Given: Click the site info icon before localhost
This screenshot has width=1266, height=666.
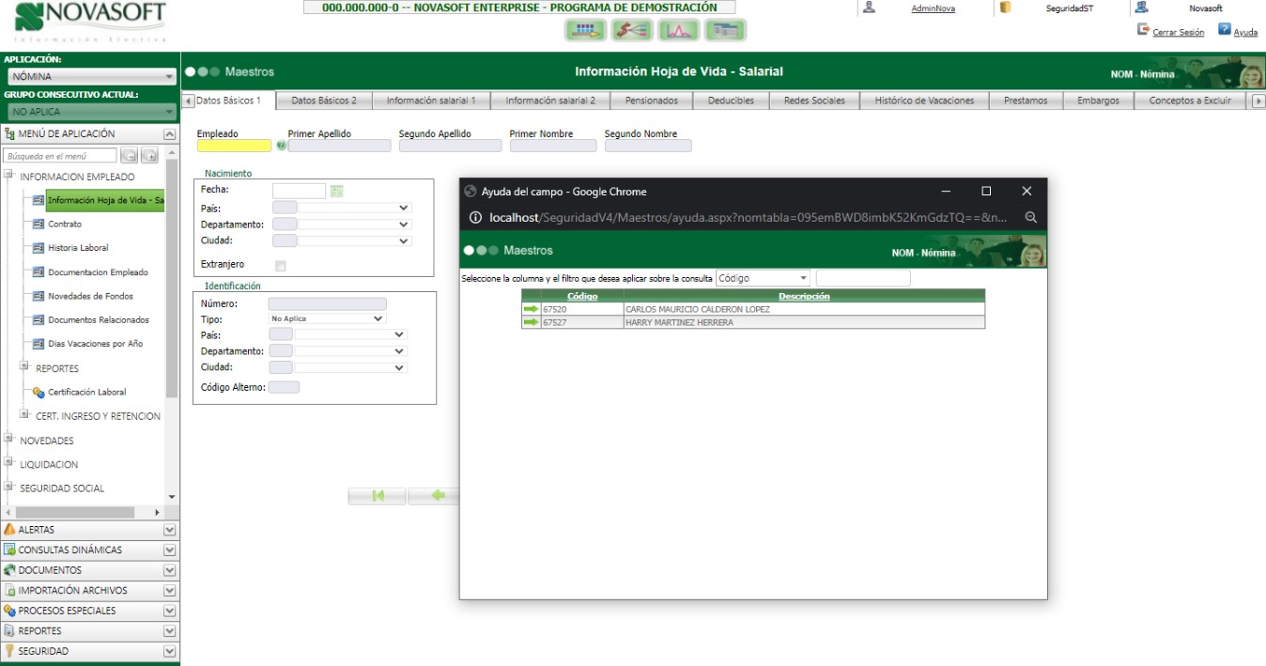Looking at the screenshot, I should click(475, 217).
